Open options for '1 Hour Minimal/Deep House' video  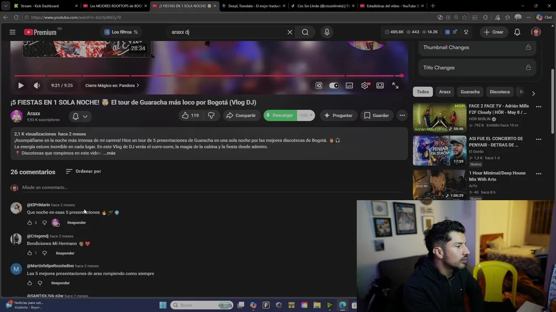click(539, 174)
